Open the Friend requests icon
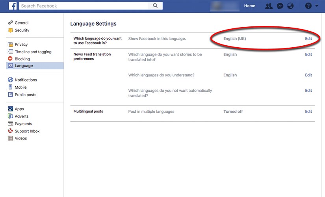Screen dimensions: 325x197 point(269,6)
